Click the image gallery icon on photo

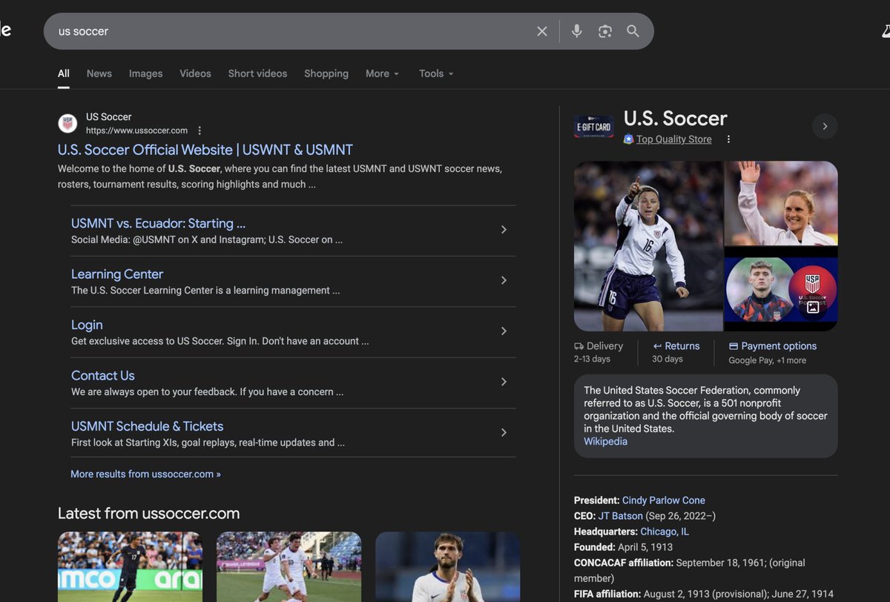(x=813, y=307)
